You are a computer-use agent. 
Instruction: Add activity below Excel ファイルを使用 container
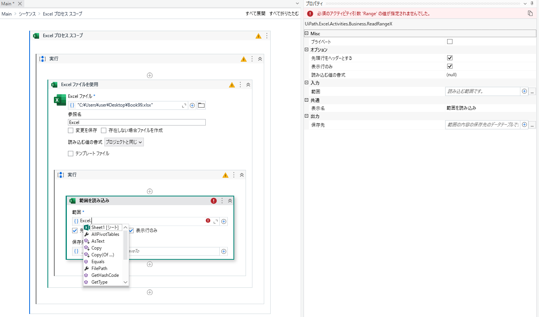(x=150, y=292)
